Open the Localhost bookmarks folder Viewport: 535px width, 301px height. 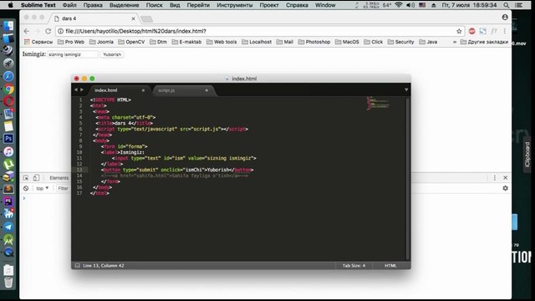click(x=257, y=42)
